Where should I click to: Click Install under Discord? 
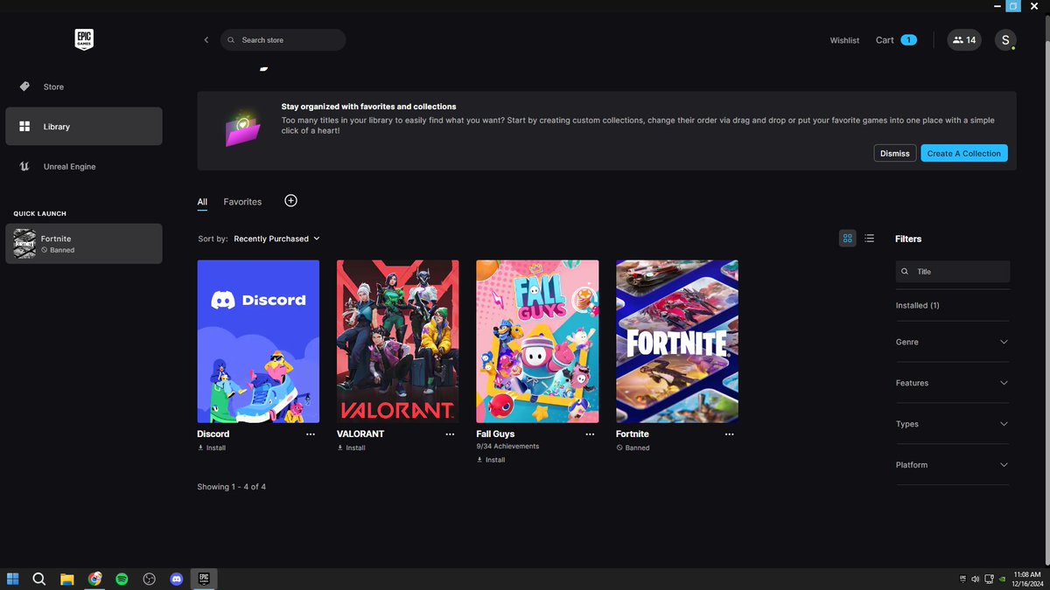pyautogui.click(x=212, y=448)
